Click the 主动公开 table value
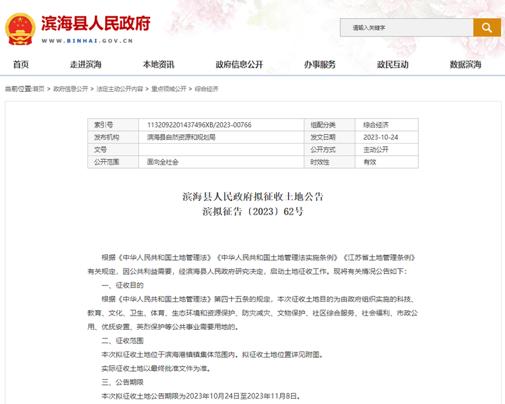Viewport: 505px width, 404px height. coord(376,150)
